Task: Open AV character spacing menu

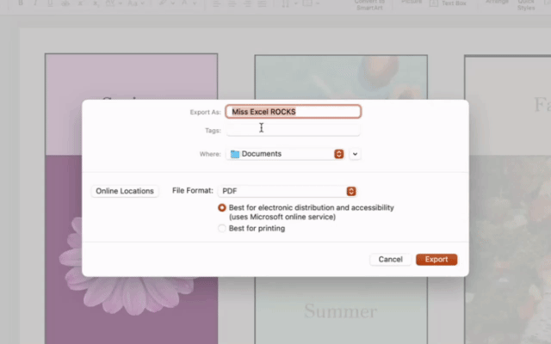Action: [113, 3]
